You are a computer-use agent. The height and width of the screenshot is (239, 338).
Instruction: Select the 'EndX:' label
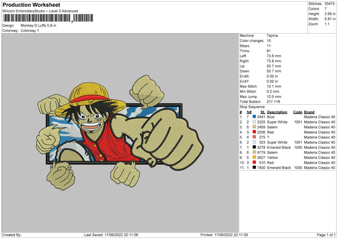pyautogui.click(x=244, y=76)
